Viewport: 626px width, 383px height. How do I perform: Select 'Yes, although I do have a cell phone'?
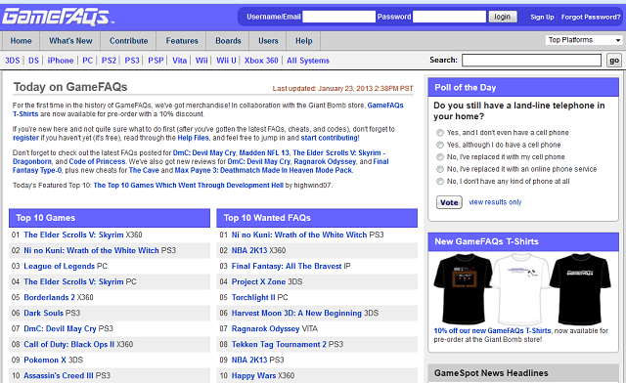click(x=440, y=145)
